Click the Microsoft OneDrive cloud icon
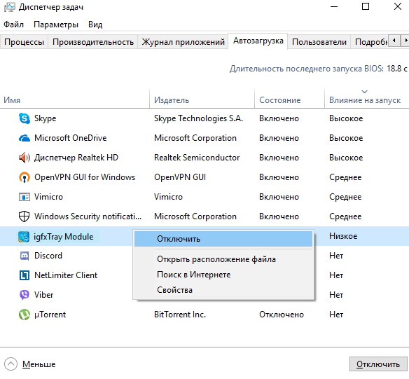409x379 pixels. click(x=25, y=138)
